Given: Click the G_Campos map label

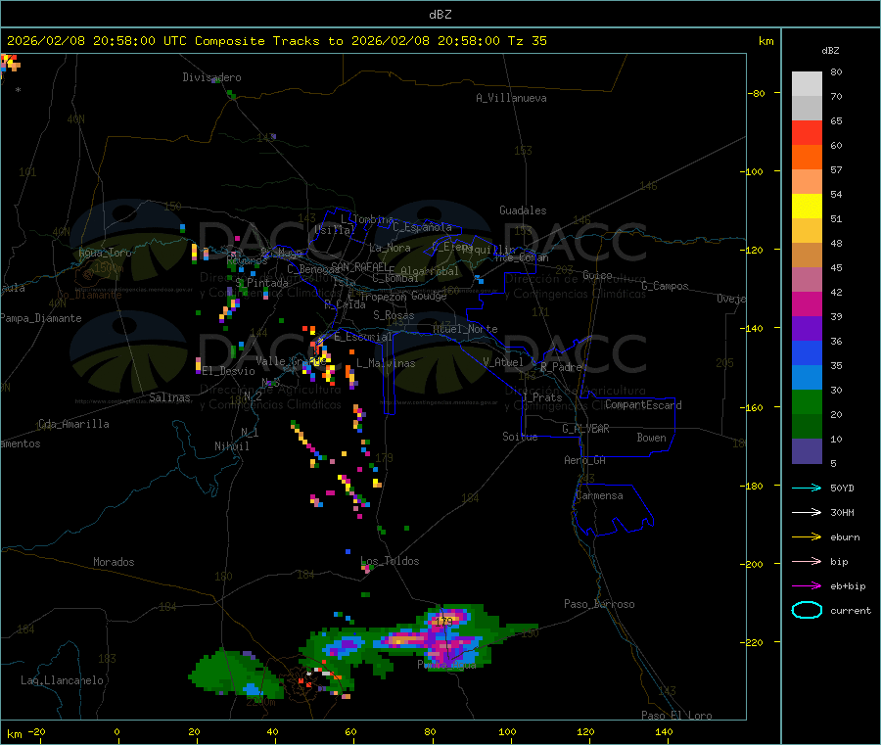Looking at the screenshot, I should click(x=665, y=286).
